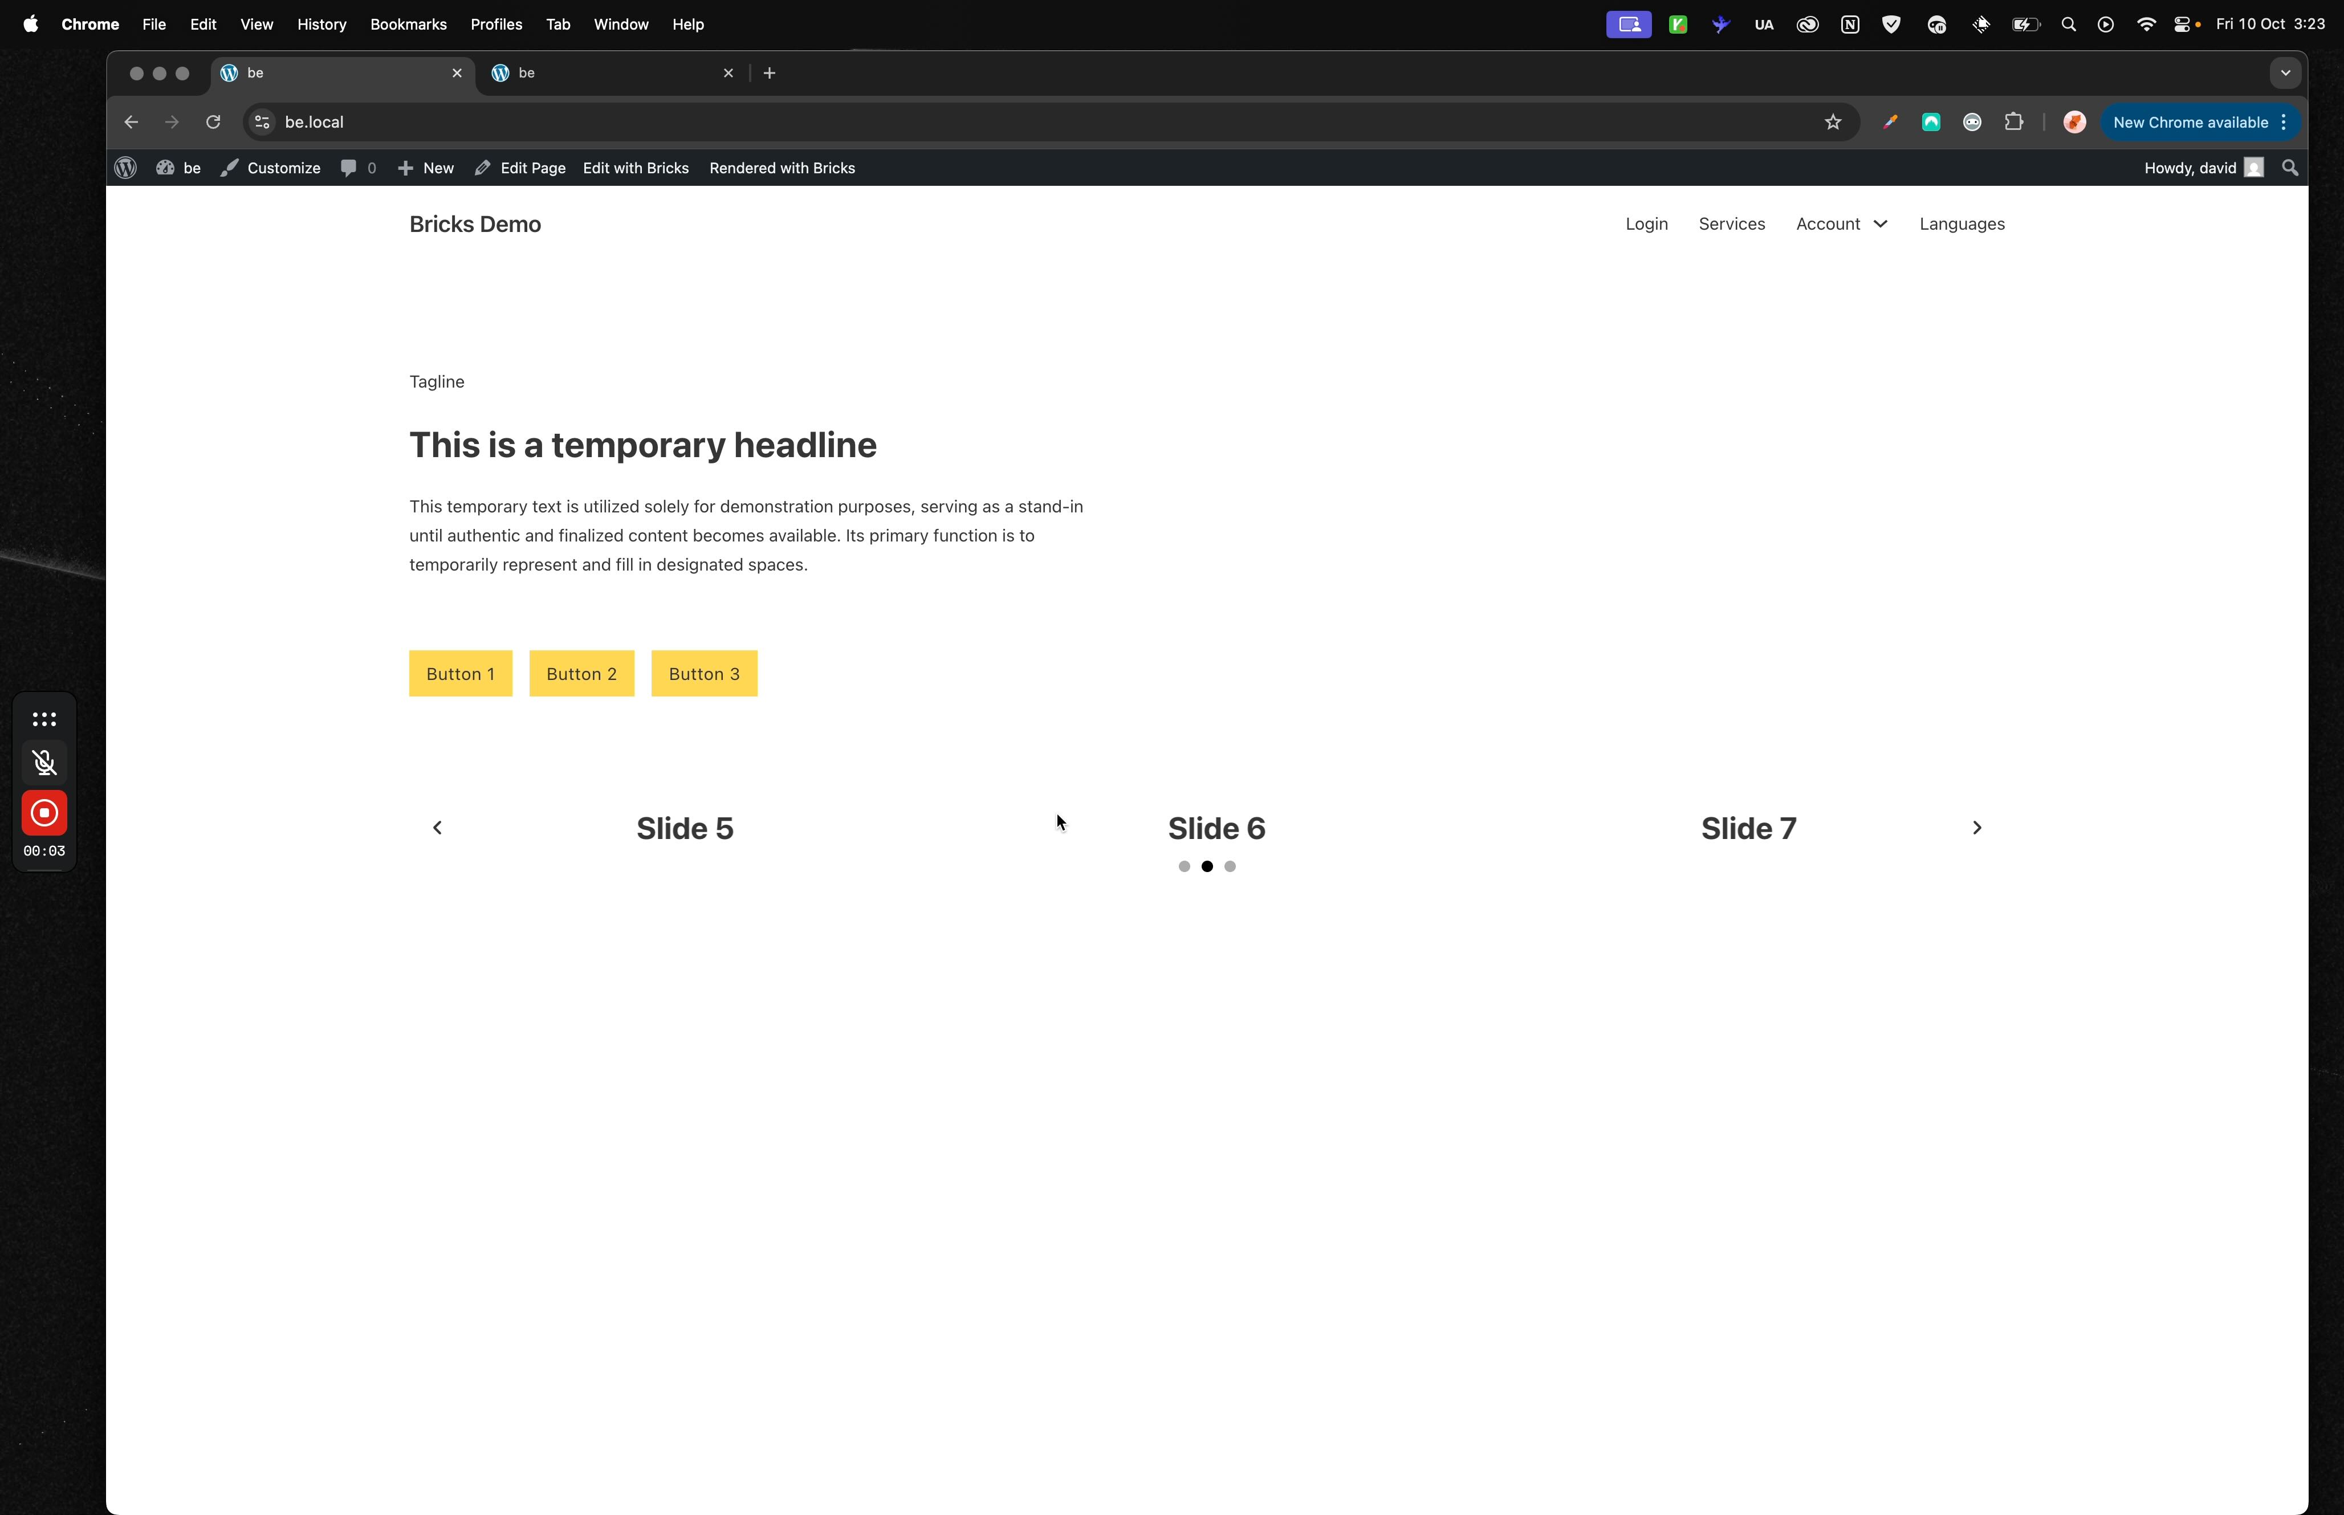The width and height of the screenshot is (2344, 1515).
Task: Toggle the muted microphone button
Action: click(44, 763)
